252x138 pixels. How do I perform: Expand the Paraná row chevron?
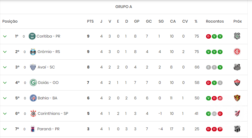pos(5,129)
